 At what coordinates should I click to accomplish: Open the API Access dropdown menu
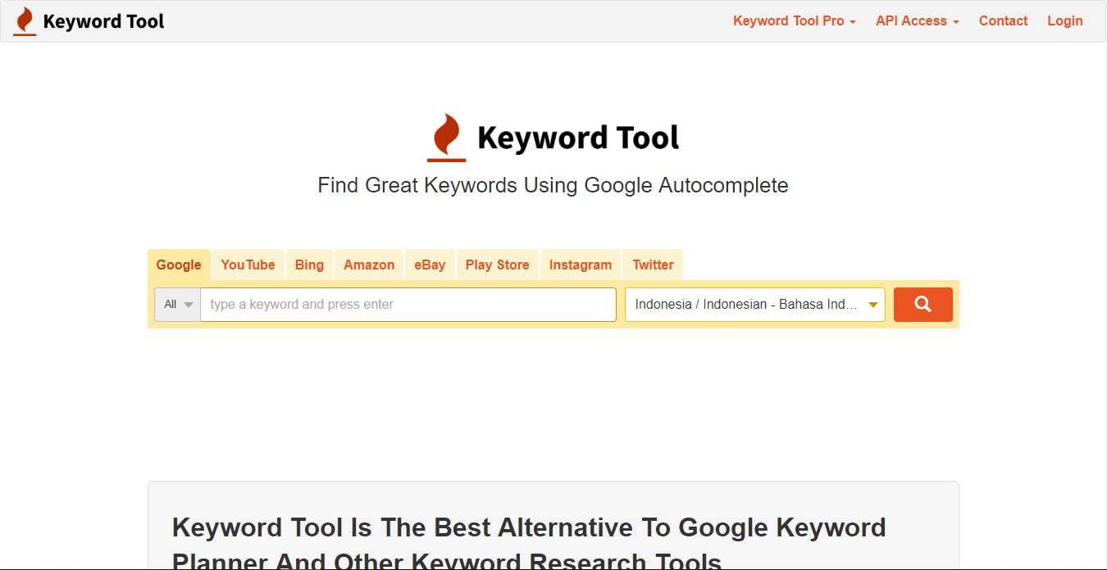917,21
